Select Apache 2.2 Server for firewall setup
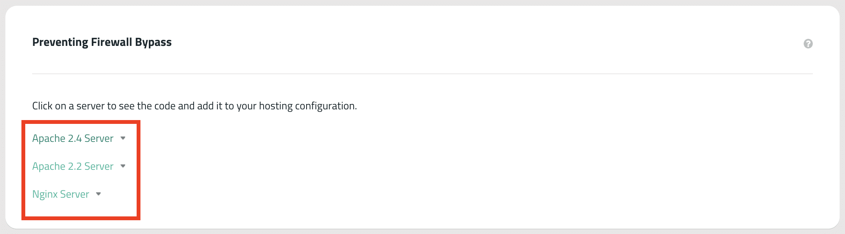Image resolution: width=845 pixels, height=234 pixels. [x=73, y=166]
